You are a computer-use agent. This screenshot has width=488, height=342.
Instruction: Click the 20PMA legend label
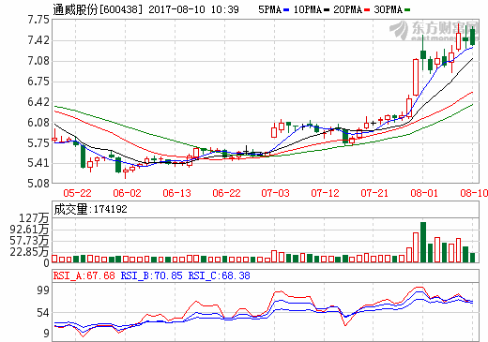(348, 9)
